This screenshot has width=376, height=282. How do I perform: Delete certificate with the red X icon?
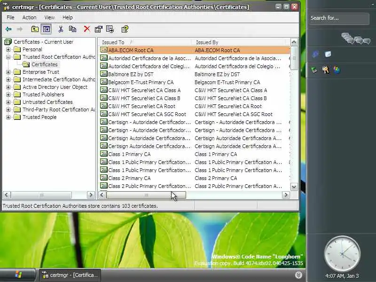tap(87, 29)
